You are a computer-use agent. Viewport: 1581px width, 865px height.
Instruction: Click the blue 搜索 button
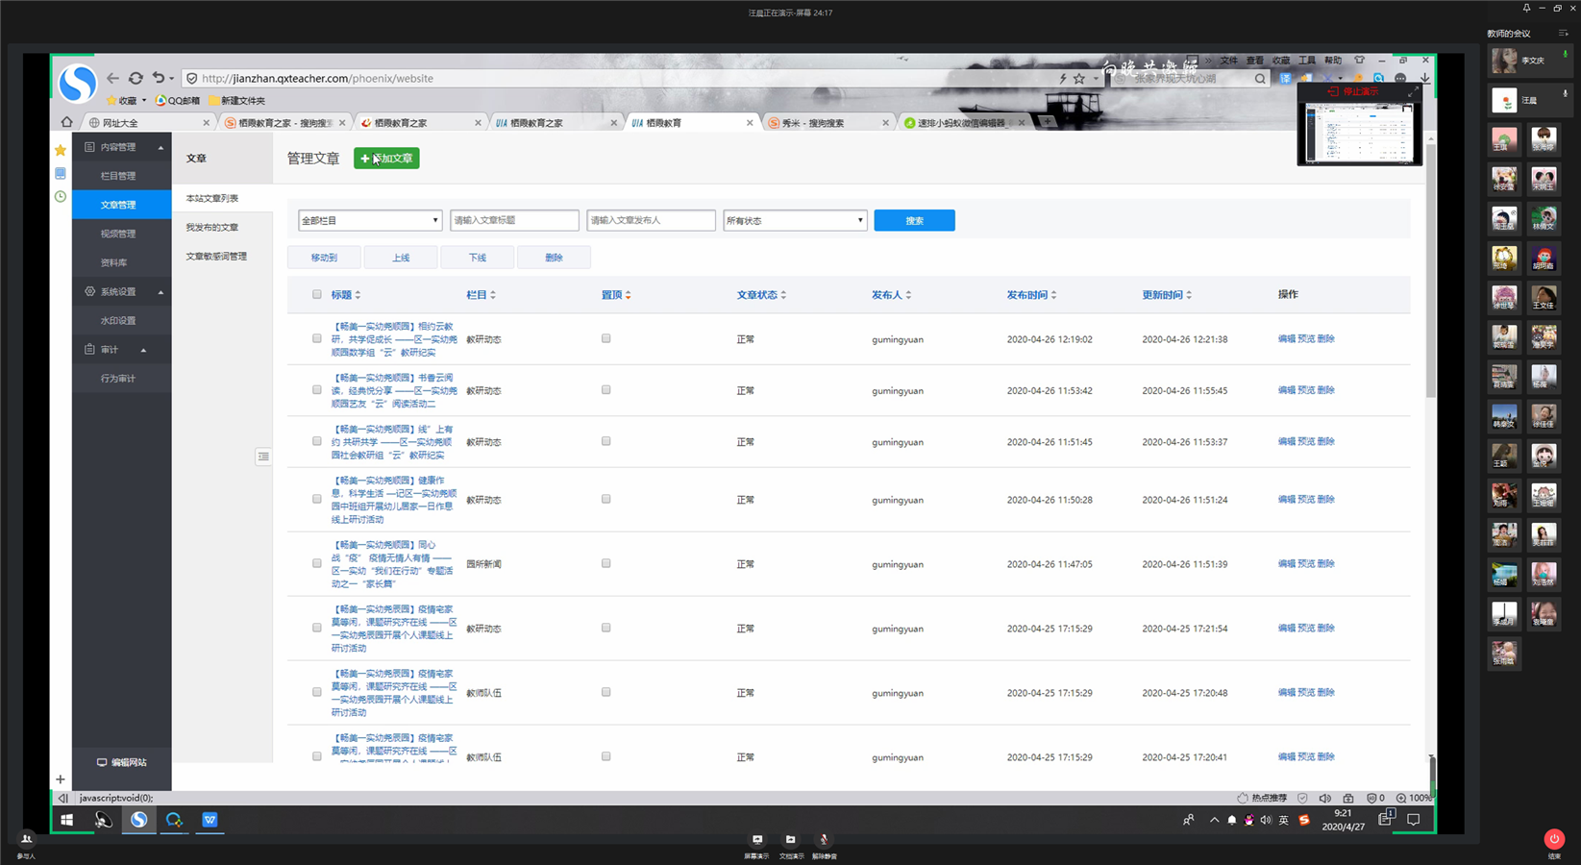pos(914,221)
